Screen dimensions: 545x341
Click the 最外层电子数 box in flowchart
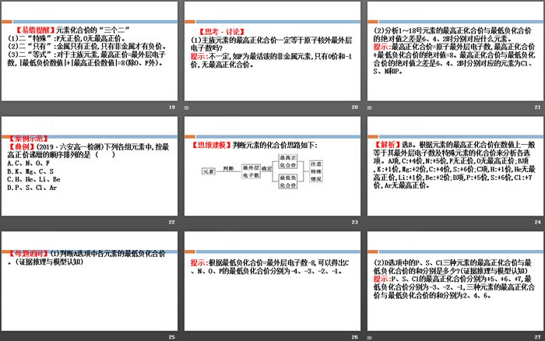[x=251, y=172]
